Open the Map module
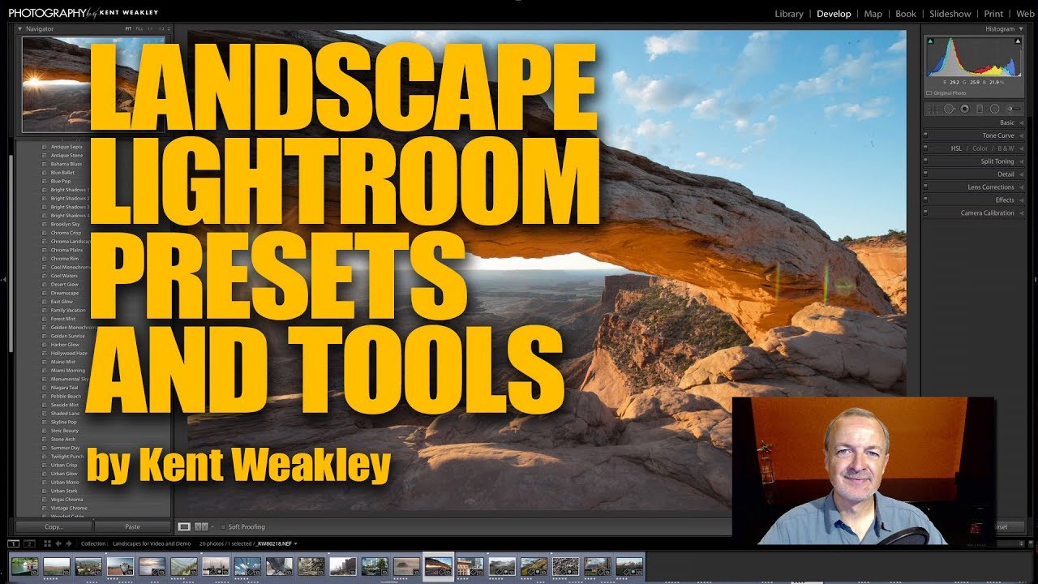 pyautogui.click(x=873, y=14)
